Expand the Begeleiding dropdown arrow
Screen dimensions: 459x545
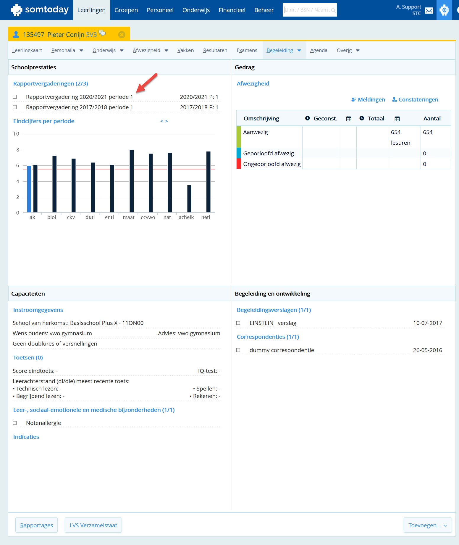pos(299,51)
